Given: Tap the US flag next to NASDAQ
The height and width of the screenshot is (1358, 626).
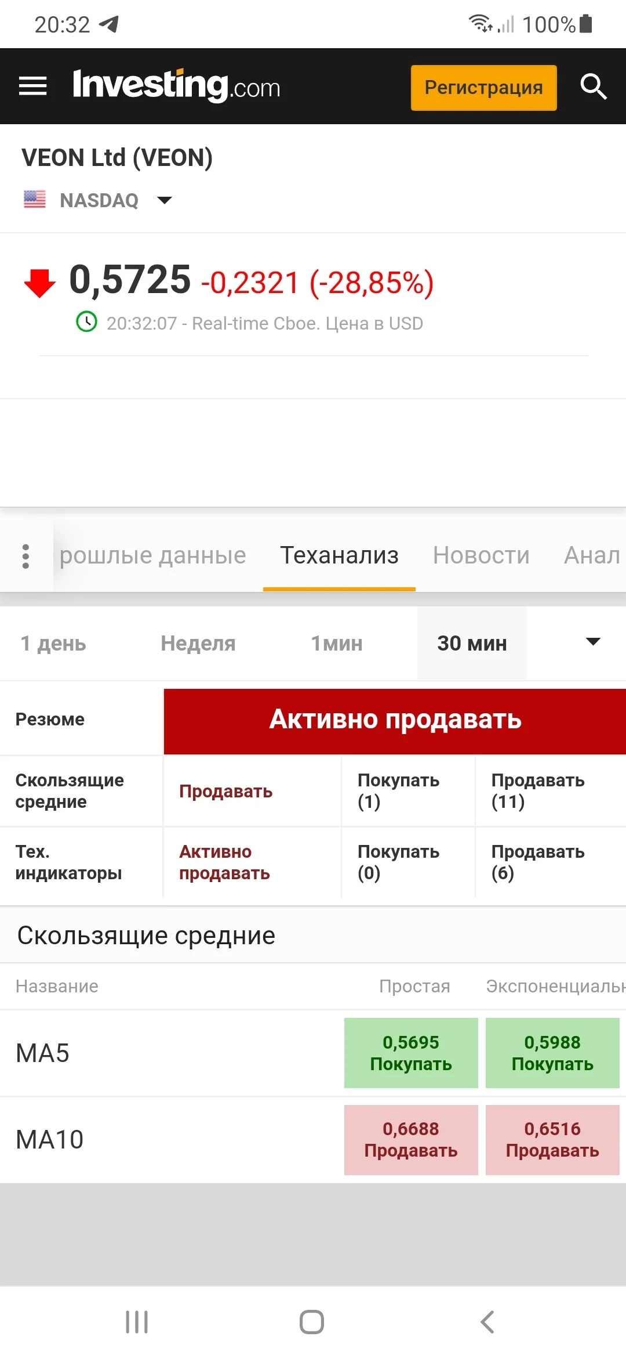Looking at the screenshot, I should [x=35, y=200].
